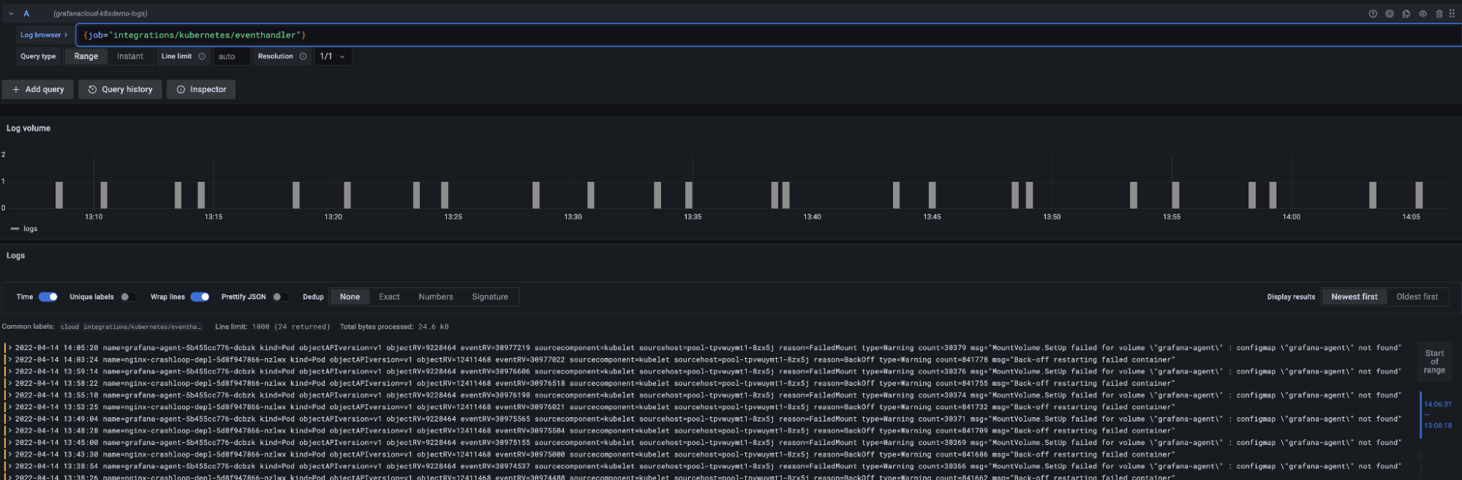The image size is (1462, 480).
Task: Click the 14:06:31 log navigation timestamp
Action: 1437,404
